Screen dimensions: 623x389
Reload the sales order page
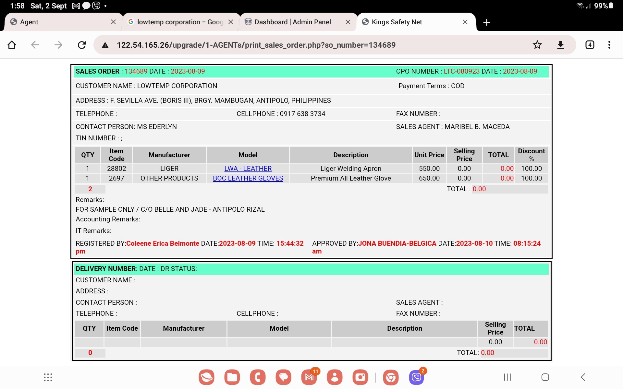82,45
